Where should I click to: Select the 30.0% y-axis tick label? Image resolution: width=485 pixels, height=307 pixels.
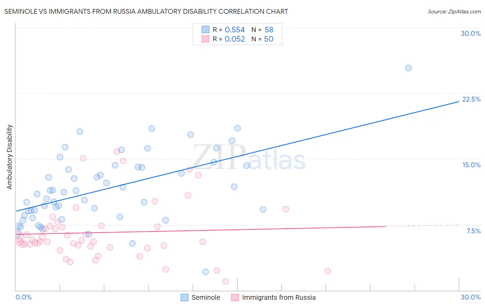point(471,33)
